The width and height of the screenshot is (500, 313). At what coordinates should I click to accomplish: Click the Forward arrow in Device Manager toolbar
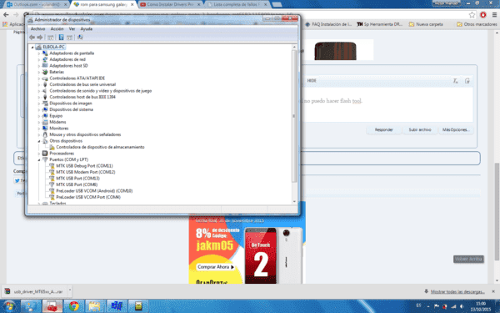[x=40, y=38]
